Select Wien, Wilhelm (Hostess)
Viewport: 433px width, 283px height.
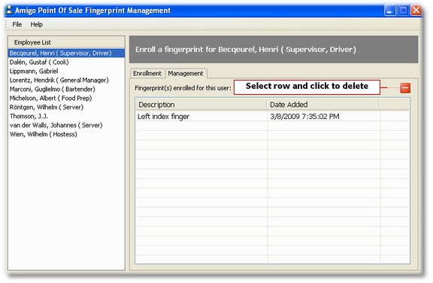coord(66,134)
